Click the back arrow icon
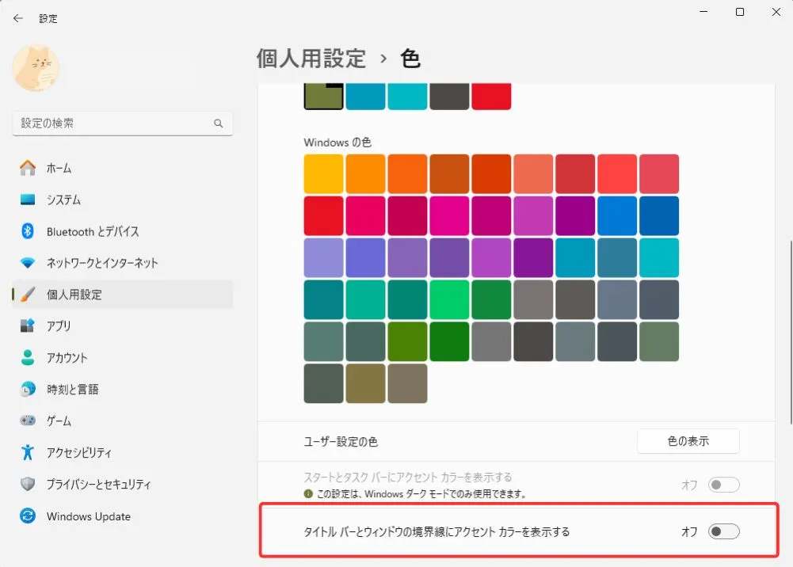Screen dimensions: 793x567 pyautogui.click(x=18, y=18)
